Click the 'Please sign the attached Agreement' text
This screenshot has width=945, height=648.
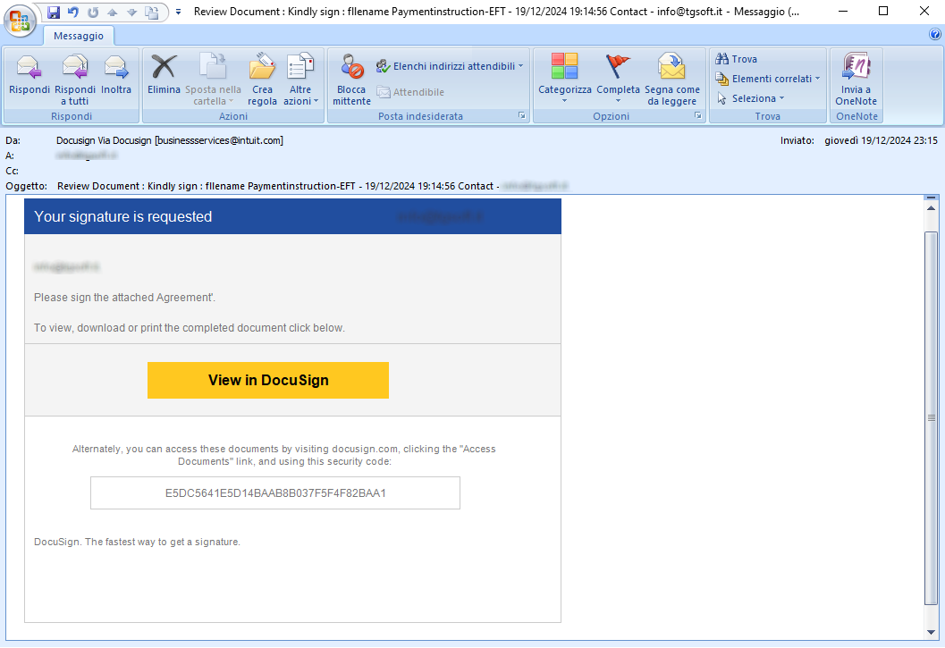coord(125,297)
